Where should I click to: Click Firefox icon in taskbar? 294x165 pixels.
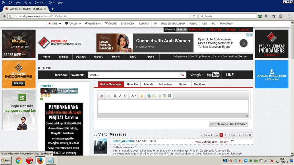(x=40, y=160)
